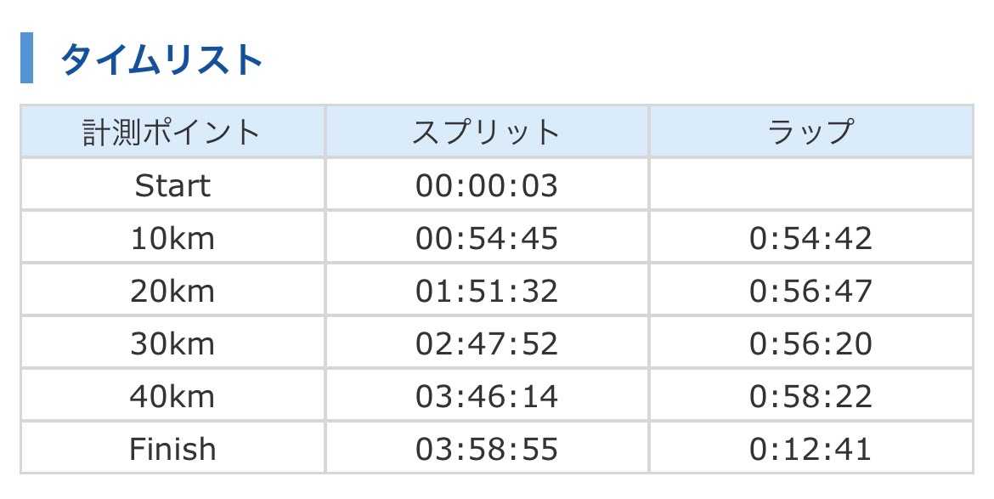Click the ラップ column header

coord(810,133)
